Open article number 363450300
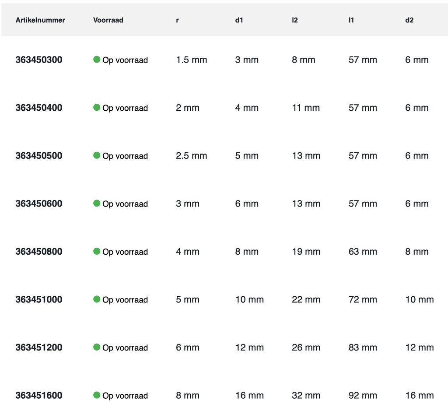Screen dimensions: 448x414 coord(39,60)
